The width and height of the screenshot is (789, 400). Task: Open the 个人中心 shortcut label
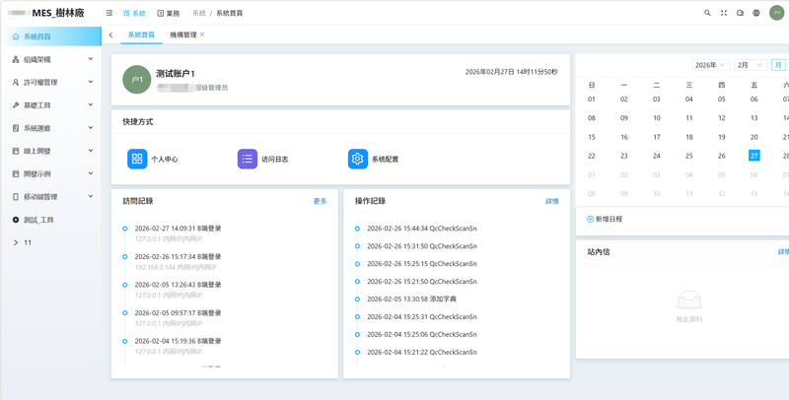pyautogui.click(x=165, y=160)
